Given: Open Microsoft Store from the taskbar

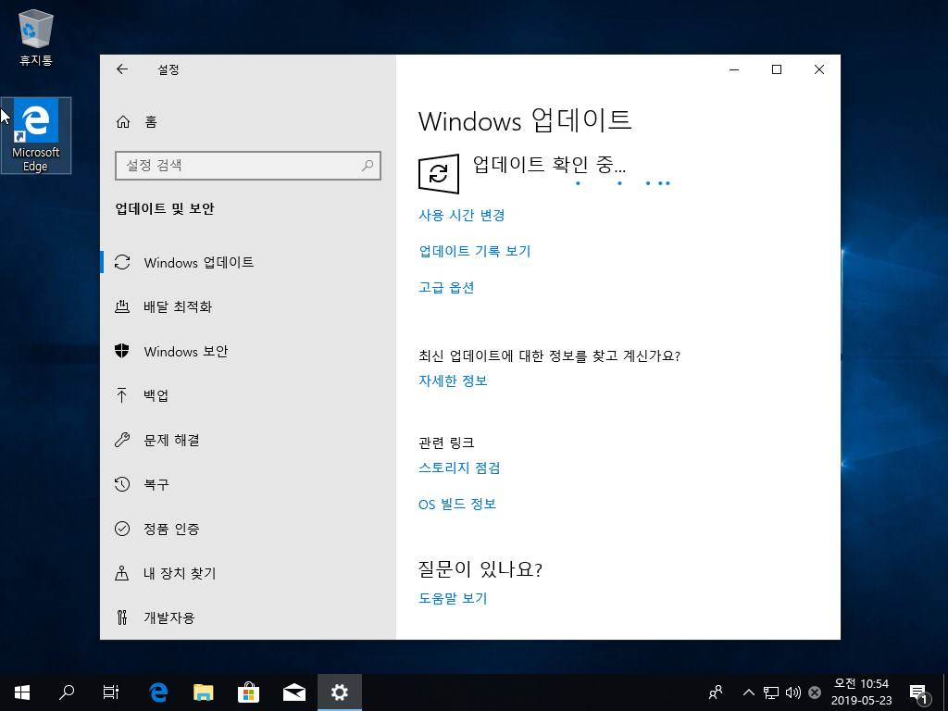Looking at the screenshot, I should tap(248, 692).
